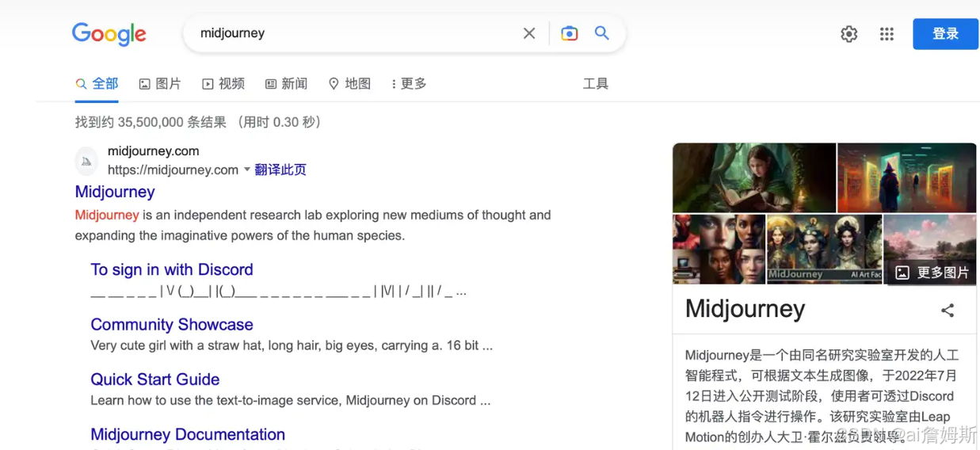Click the blue magnifier search icon
Screen dimensions: 980x450
[602, 33]
